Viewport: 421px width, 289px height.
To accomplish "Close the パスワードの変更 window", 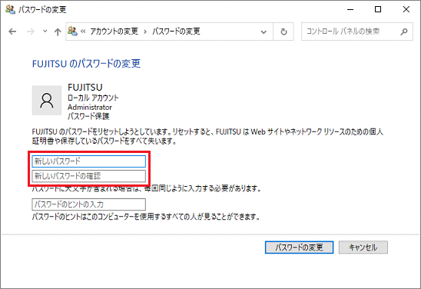I will [x=406, y=9].
